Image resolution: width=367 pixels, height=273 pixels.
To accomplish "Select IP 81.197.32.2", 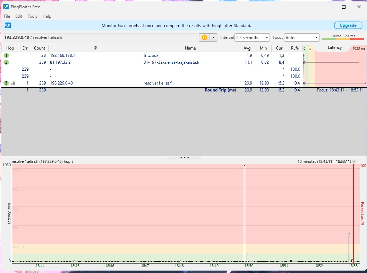I will 60,62.
